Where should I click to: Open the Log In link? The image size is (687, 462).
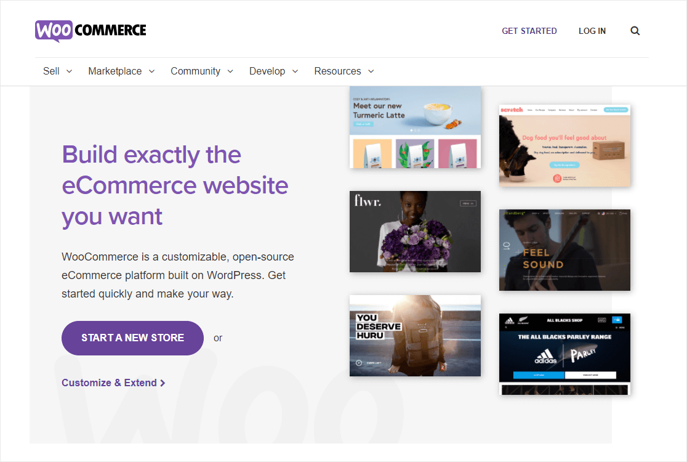(592, 31)
